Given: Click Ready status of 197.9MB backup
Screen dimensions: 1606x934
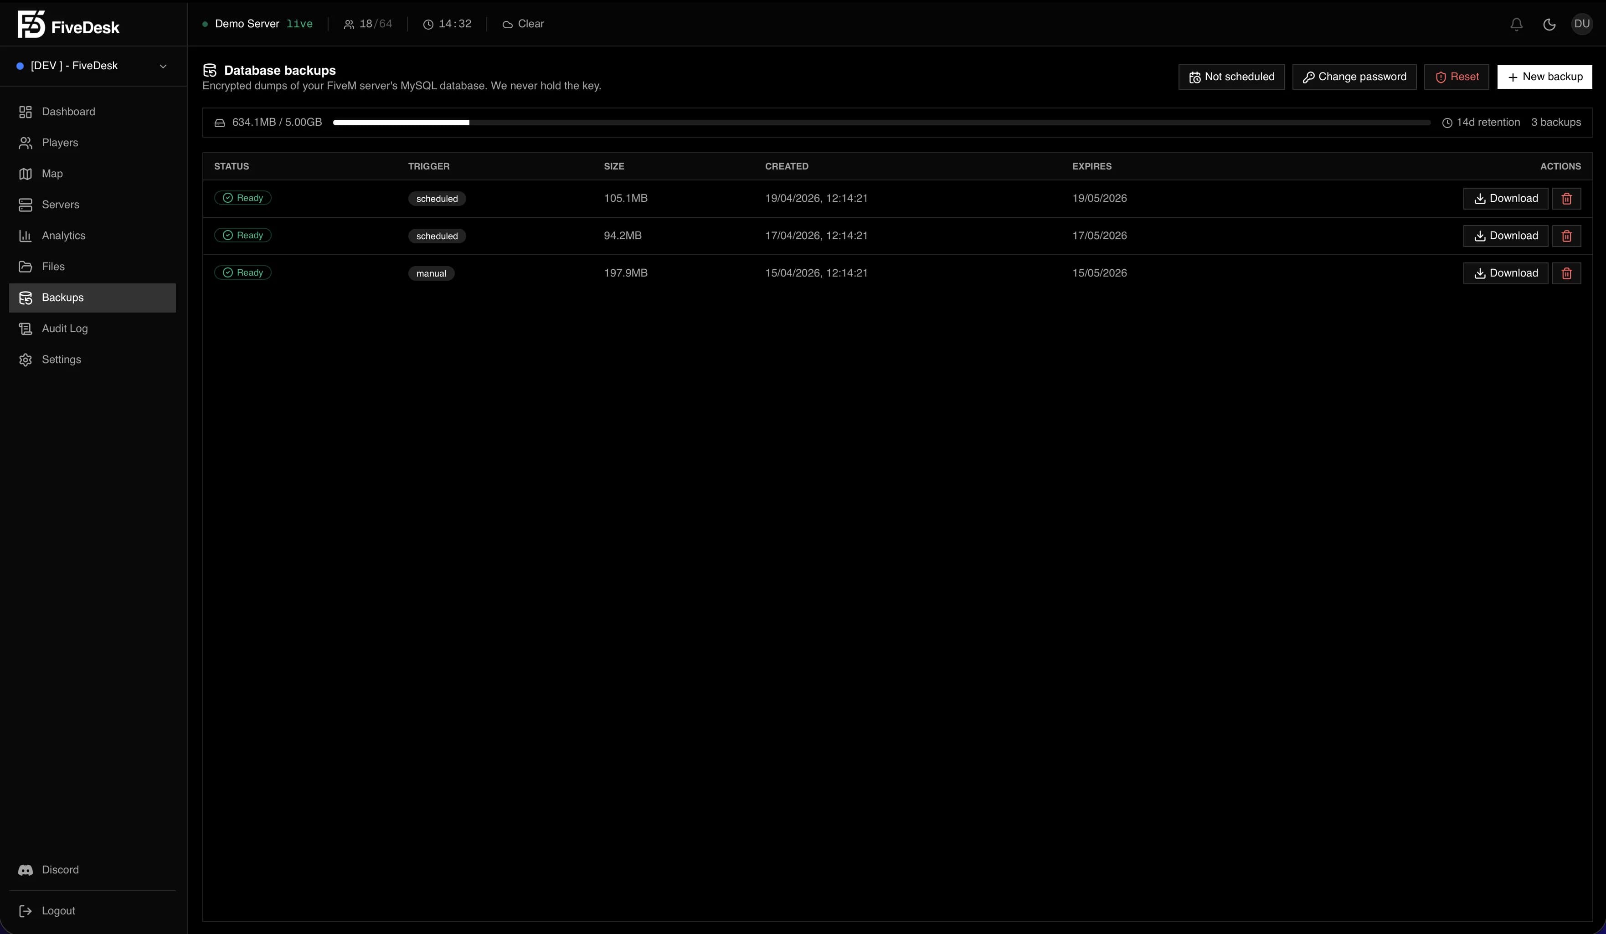Looking at the screenshot, I should click(243, 272).
